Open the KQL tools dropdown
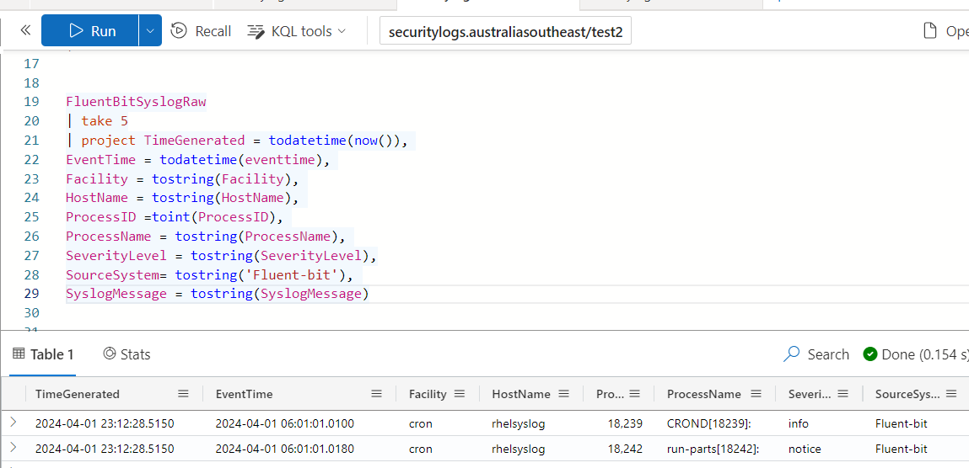This screenshot has width=969, height=468. click(x=297, y=31)
